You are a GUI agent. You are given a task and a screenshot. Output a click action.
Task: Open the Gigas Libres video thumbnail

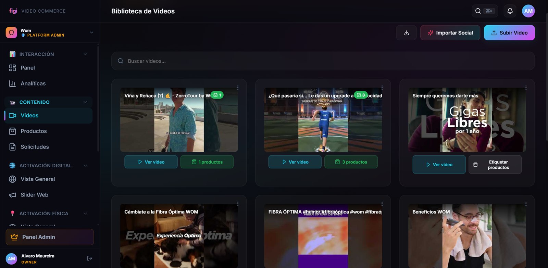click(467, 120)
